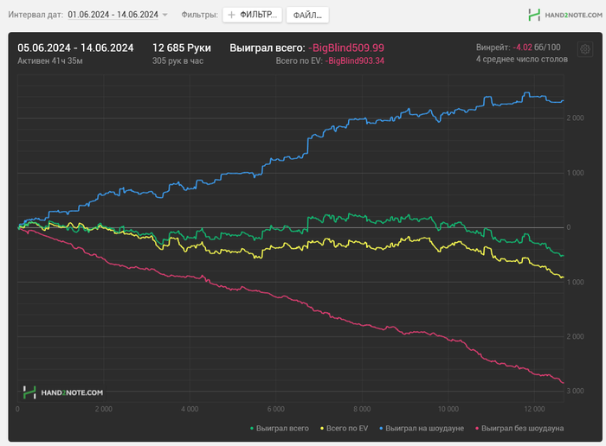Click the 05.06.2024 - 14.06.2024 period heading
The image size is (606, 446).
point(75,48)
